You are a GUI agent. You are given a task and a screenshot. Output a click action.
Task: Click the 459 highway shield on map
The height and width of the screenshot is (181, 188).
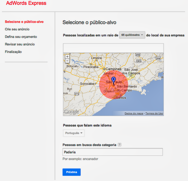click(138, 55)
